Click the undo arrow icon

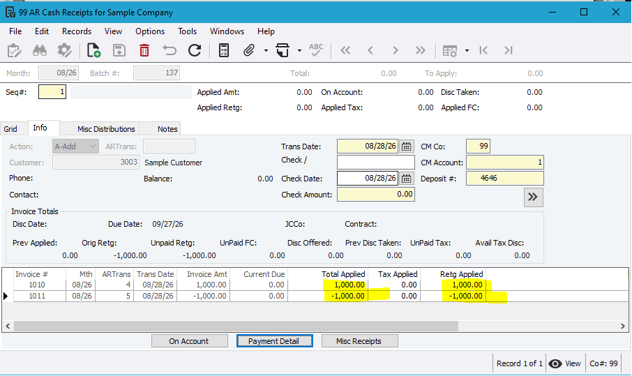[170, 51]
